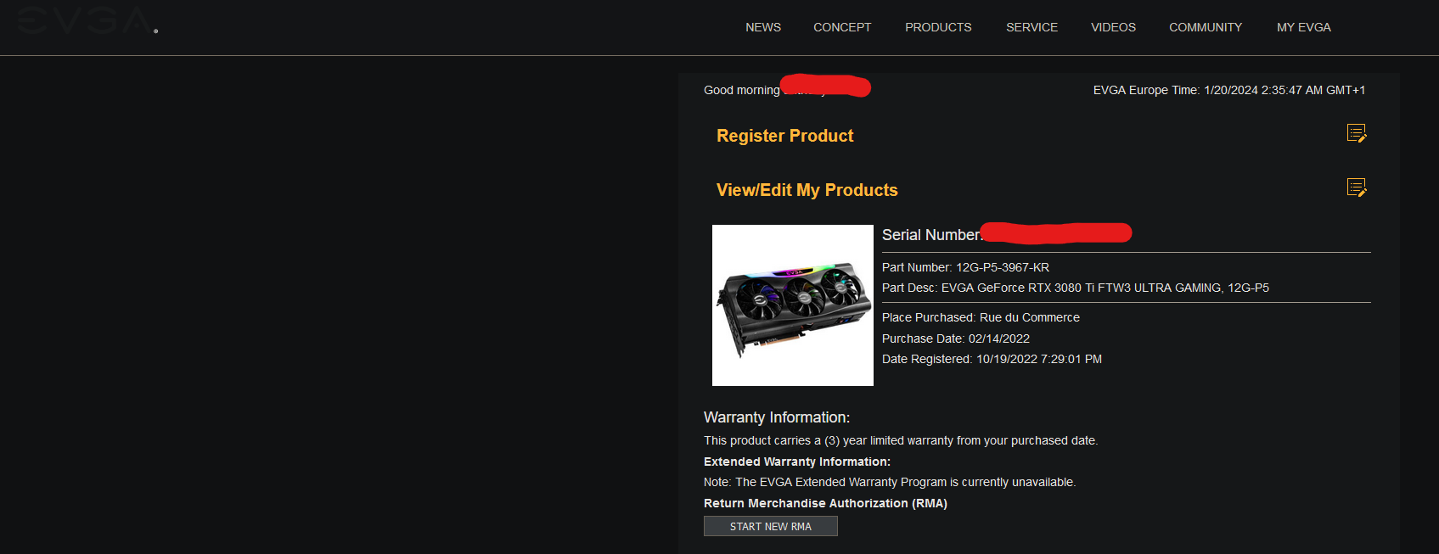Screen dimensions: 1439x554
Task: Click the edit icon beside Register Product
Action: (1357, 133)
